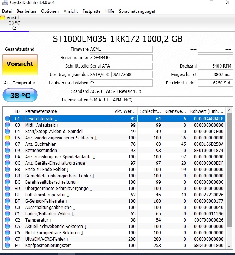This screenshot has height=255, width=235.
Task: Open the Bearbeiten menu
Action: pyautogui.click(x=26, y=11)
